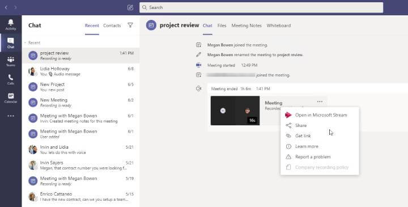Open the Irvin and Lidia chat
The width and height of the screenshot is (408, 207).
click(80, 150)
